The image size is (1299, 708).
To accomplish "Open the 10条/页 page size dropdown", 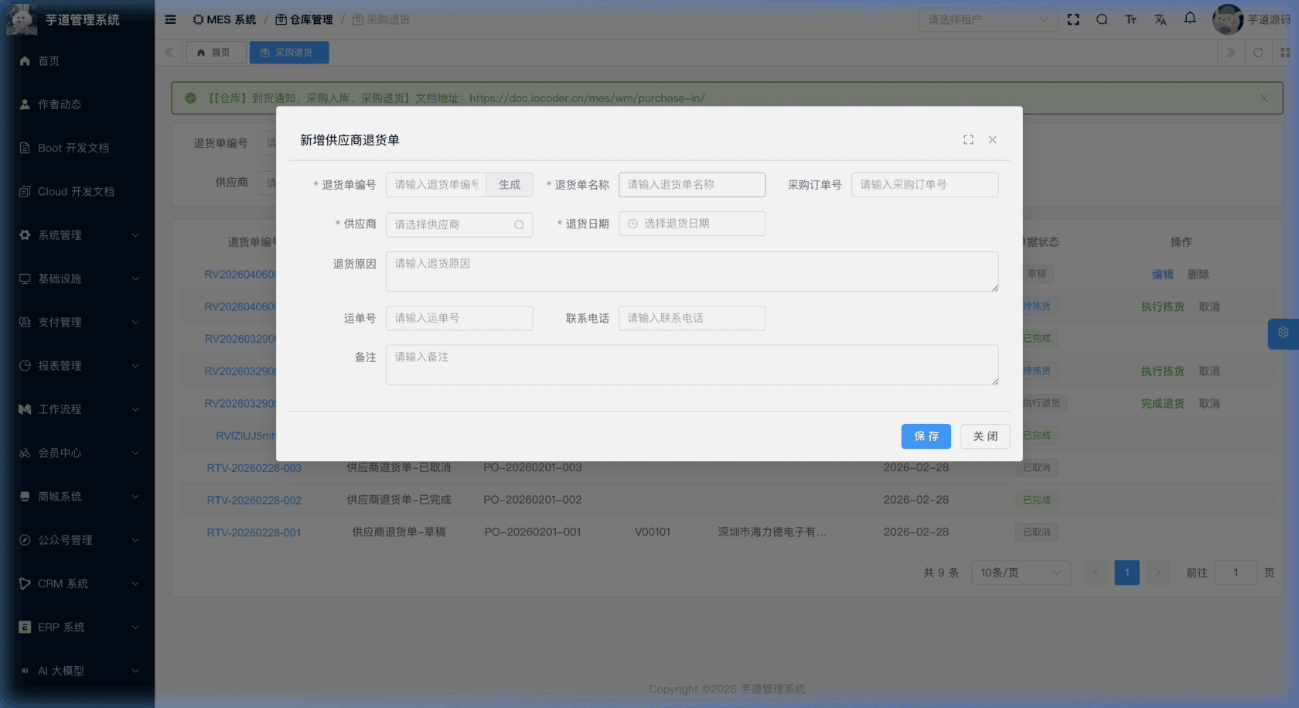I will (x=1020, y=573).
